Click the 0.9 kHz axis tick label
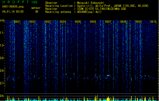Screen dimensions: 159x101 2,58
